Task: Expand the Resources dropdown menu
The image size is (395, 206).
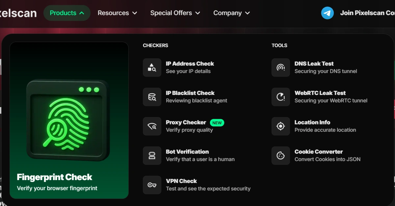Action: pyautogui.click(x=117, y=13)
